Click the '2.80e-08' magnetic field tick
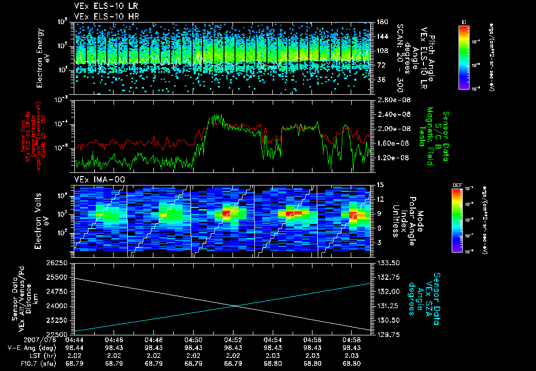 (x=394, y=100)
